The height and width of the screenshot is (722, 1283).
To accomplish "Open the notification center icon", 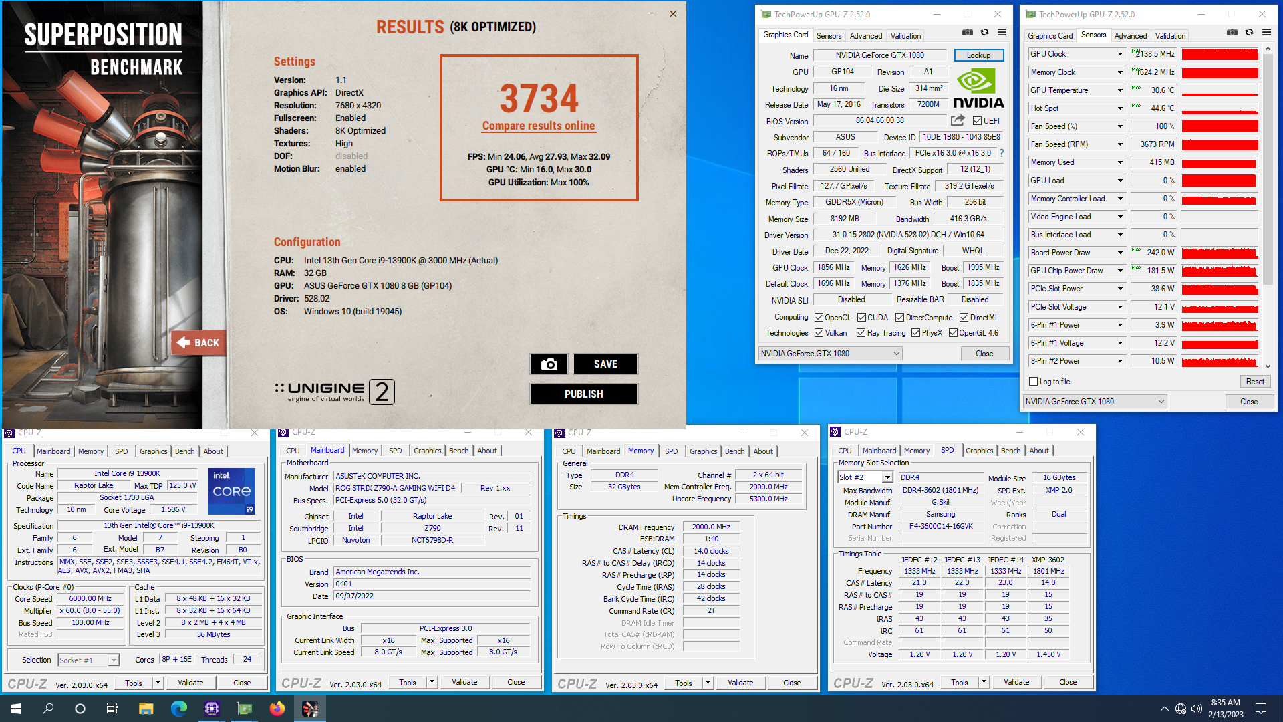I will point(1261,709).
